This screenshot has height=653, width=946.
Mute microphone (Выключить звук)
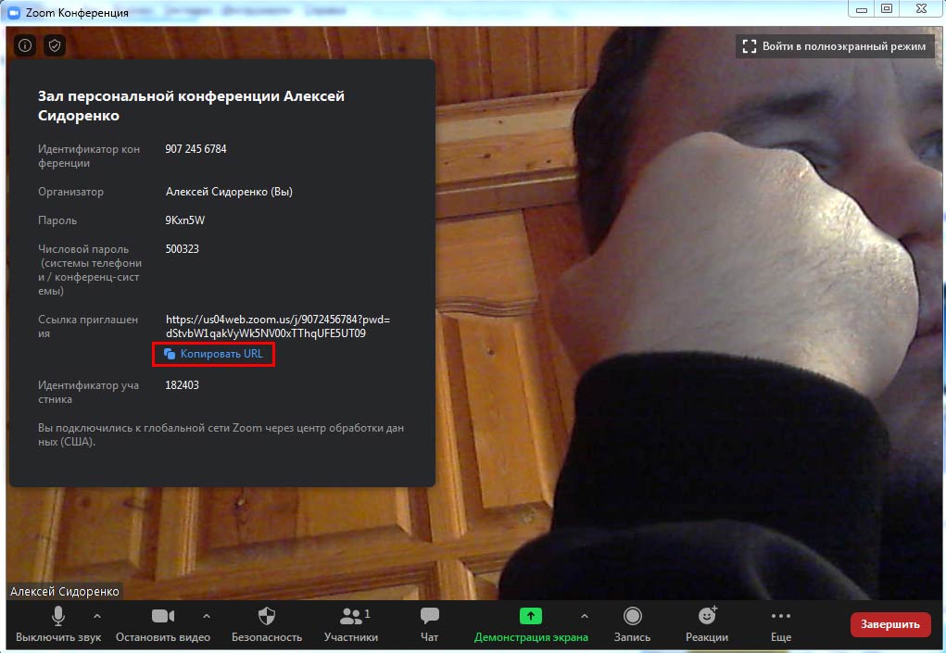point(57,625)
